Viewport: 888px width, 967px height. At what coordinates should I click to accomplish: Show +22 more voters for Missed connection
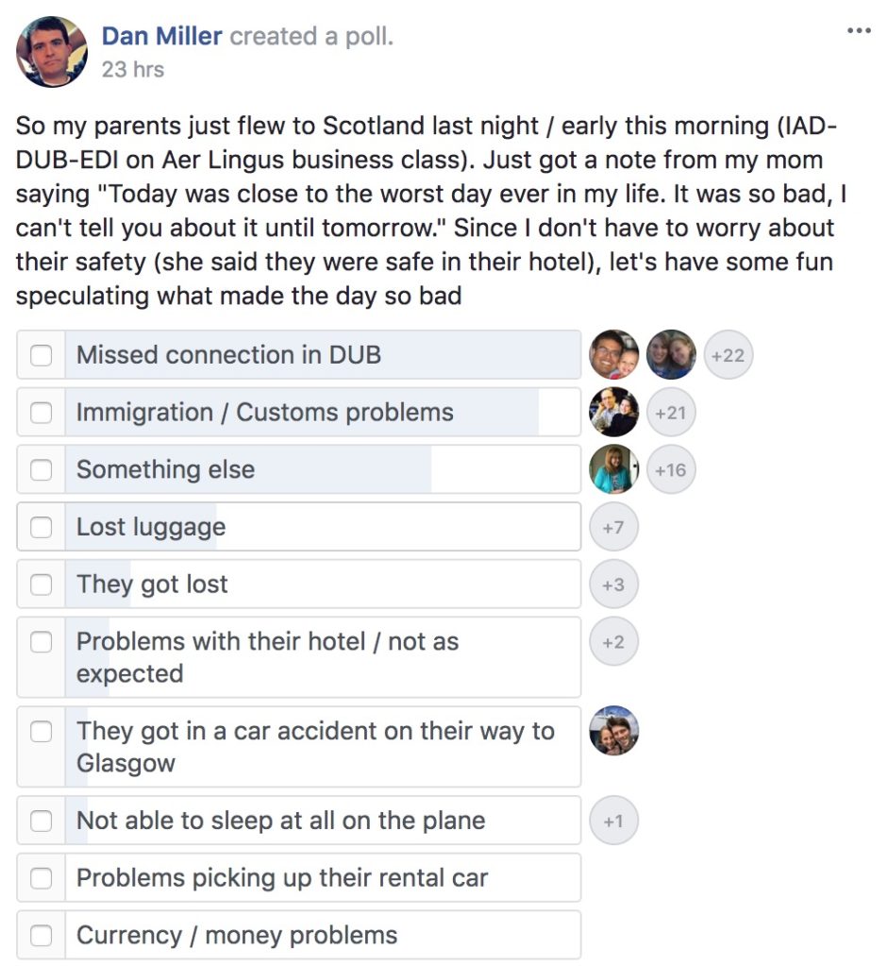tap(728, 356)
